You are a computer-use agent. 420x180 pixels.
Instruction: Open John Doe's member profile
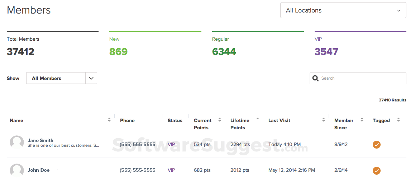click(39, 170)
